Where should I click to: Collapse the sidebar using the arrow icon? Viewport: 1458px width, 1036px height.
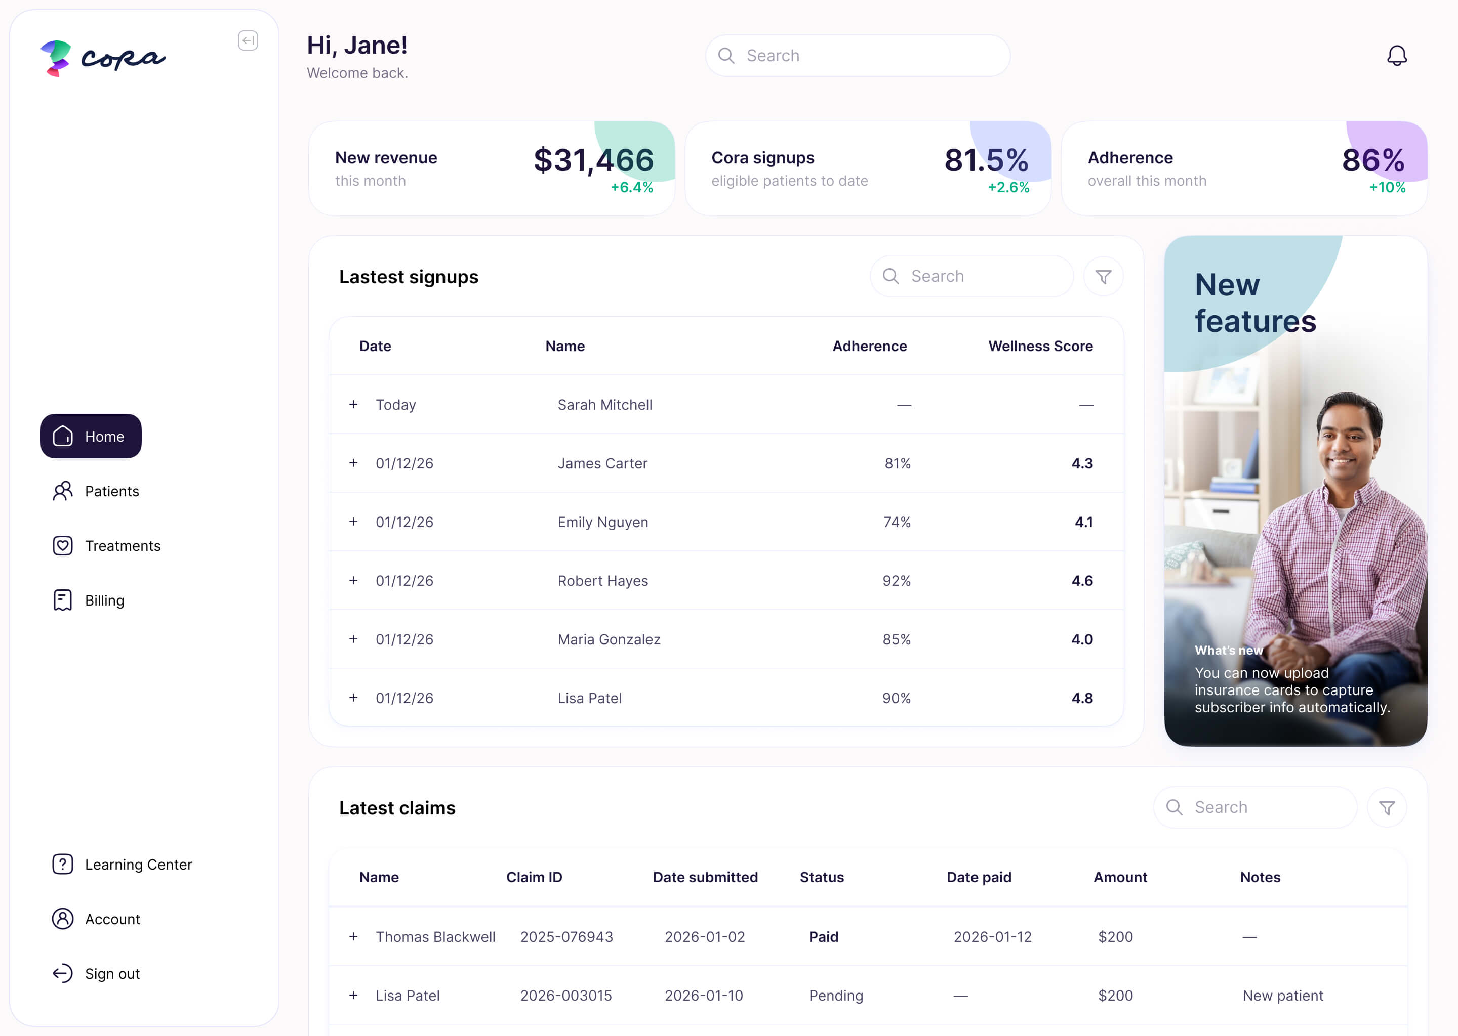point(249,41)
